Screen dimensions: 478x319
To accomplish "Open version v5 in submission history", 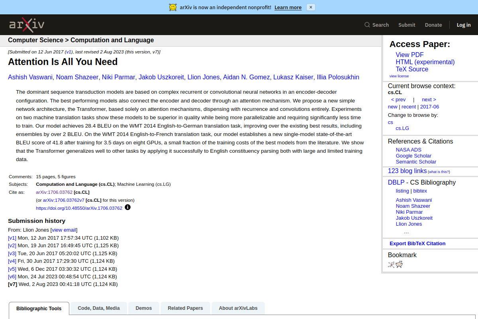I will [12, 269].
